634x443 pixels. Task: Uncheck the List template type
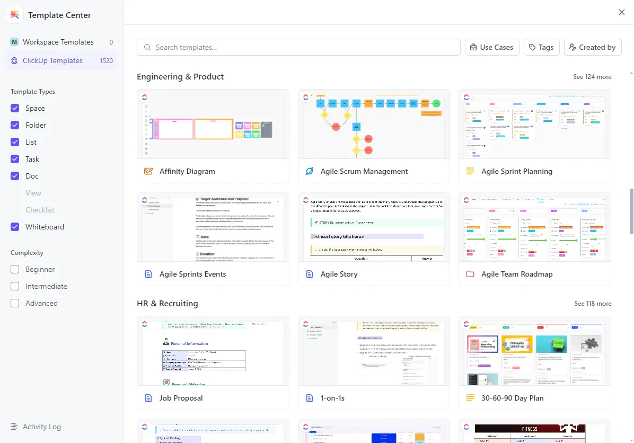coord(15,142)
